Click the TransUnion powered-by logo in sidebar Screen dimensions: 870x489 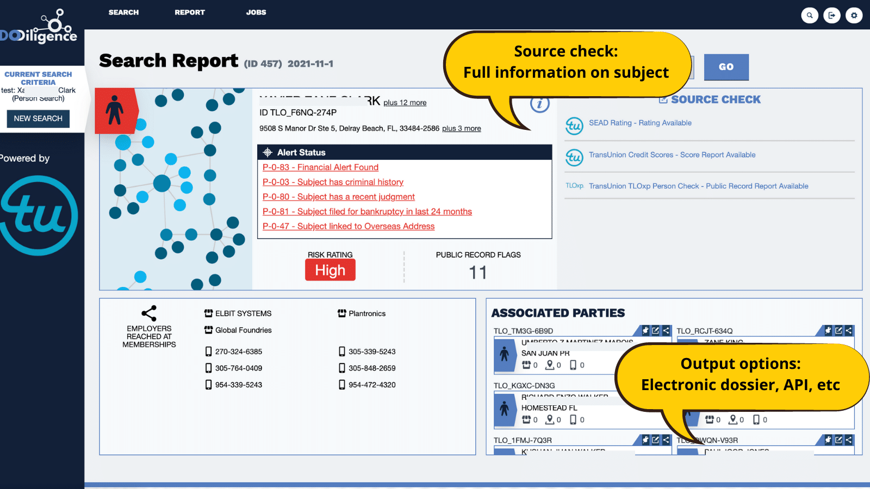(x=38, y=216)
